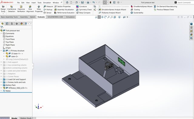Expand the Mates folder
This screenshot has width=194, height=119.
[x=1, y=91]
